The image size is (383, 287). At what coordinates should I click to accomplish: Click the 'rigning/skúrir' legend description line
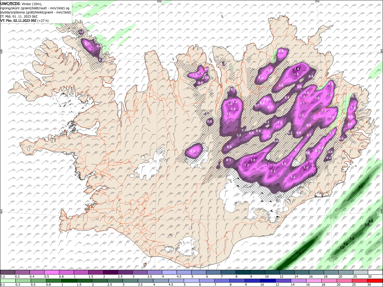click(35, 8)
